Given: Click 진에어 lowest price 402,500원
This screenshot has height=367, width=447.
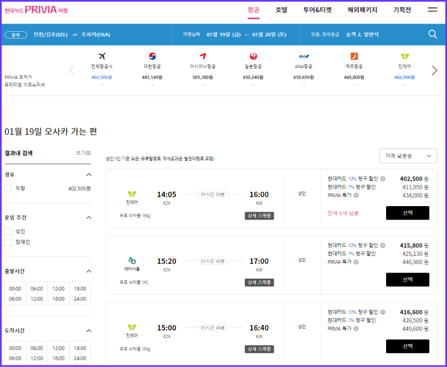Looking at the screenshot, I should (404, 77).
